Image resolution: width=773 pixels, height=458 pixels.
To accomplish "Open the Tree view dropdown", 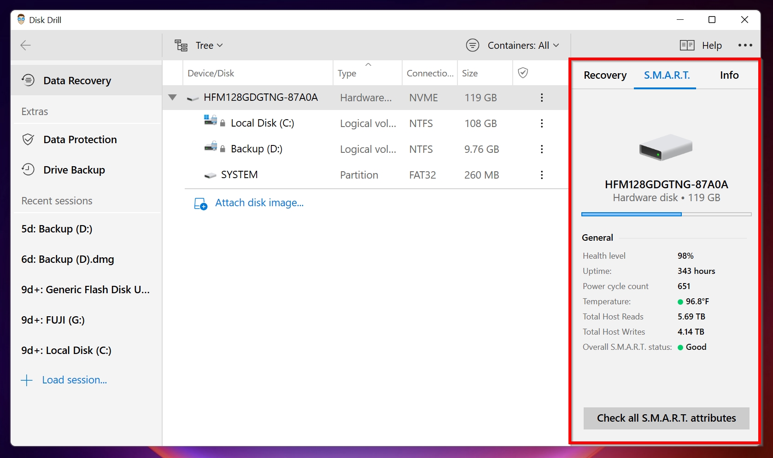I will (209, 46).
